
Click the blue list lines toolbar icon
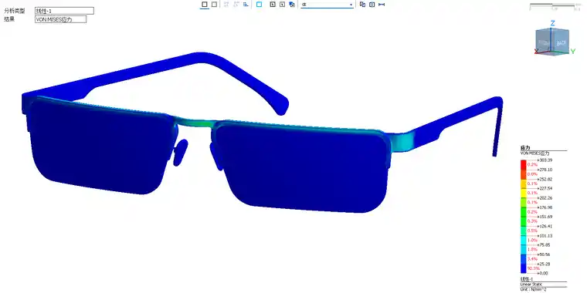246,5
